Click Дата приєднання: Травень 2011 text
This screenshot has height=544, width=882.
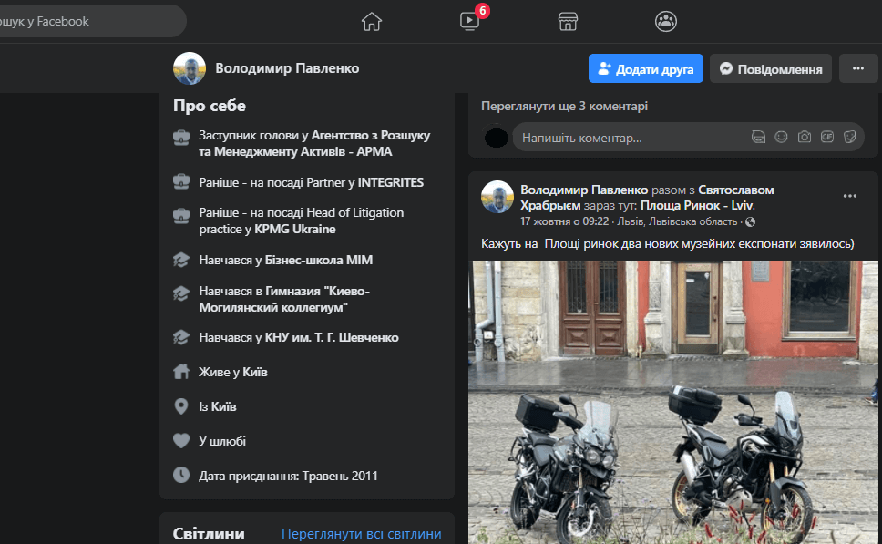tap(288, 476)
